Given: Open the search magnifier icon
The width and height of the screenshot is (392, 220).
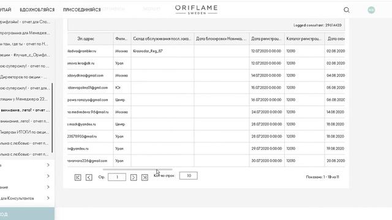Looking at the screenshot, I should point(347,10).
